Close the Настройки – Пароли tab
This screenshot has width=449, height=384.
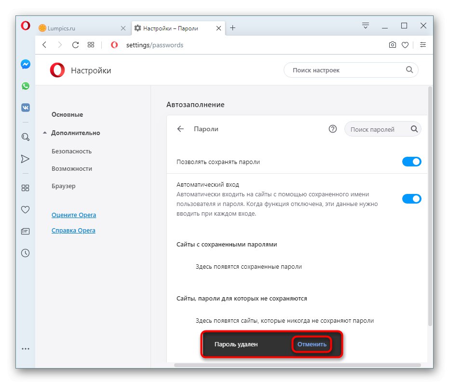coord(218,28)
